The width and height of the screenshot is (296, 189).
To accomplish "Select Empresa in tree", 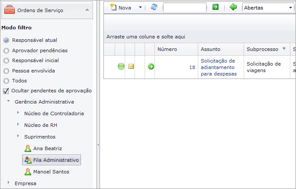I will tap(26, 183).
